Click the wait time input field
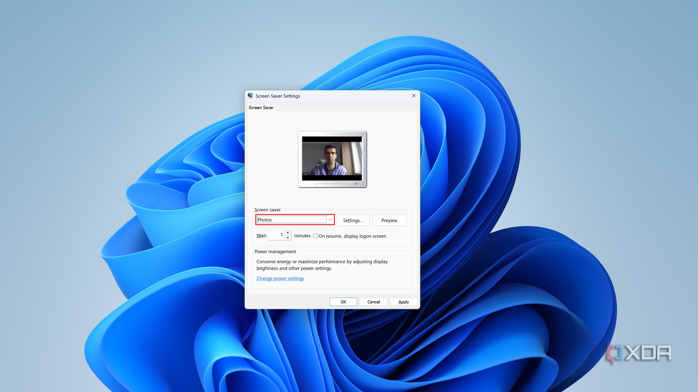The image size is (698, 392). [278, 235]
